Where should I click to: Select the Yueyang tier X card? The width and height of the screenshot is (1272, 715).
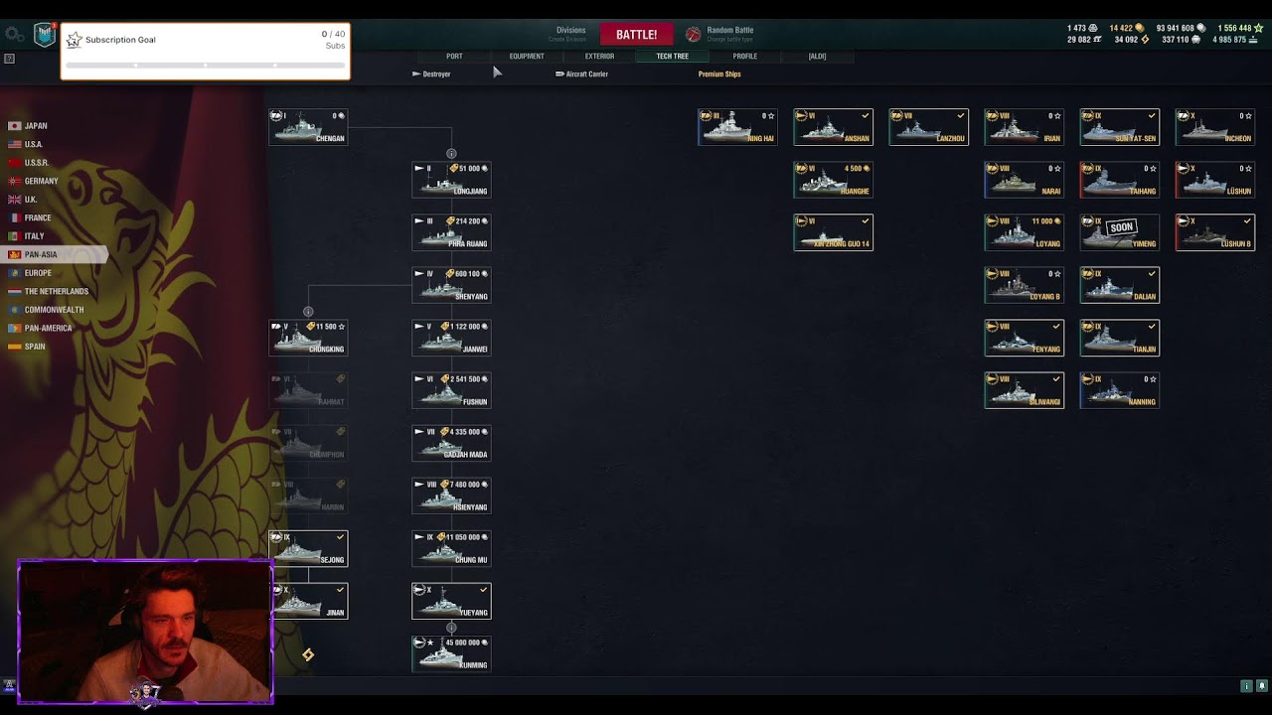(451, 601)
